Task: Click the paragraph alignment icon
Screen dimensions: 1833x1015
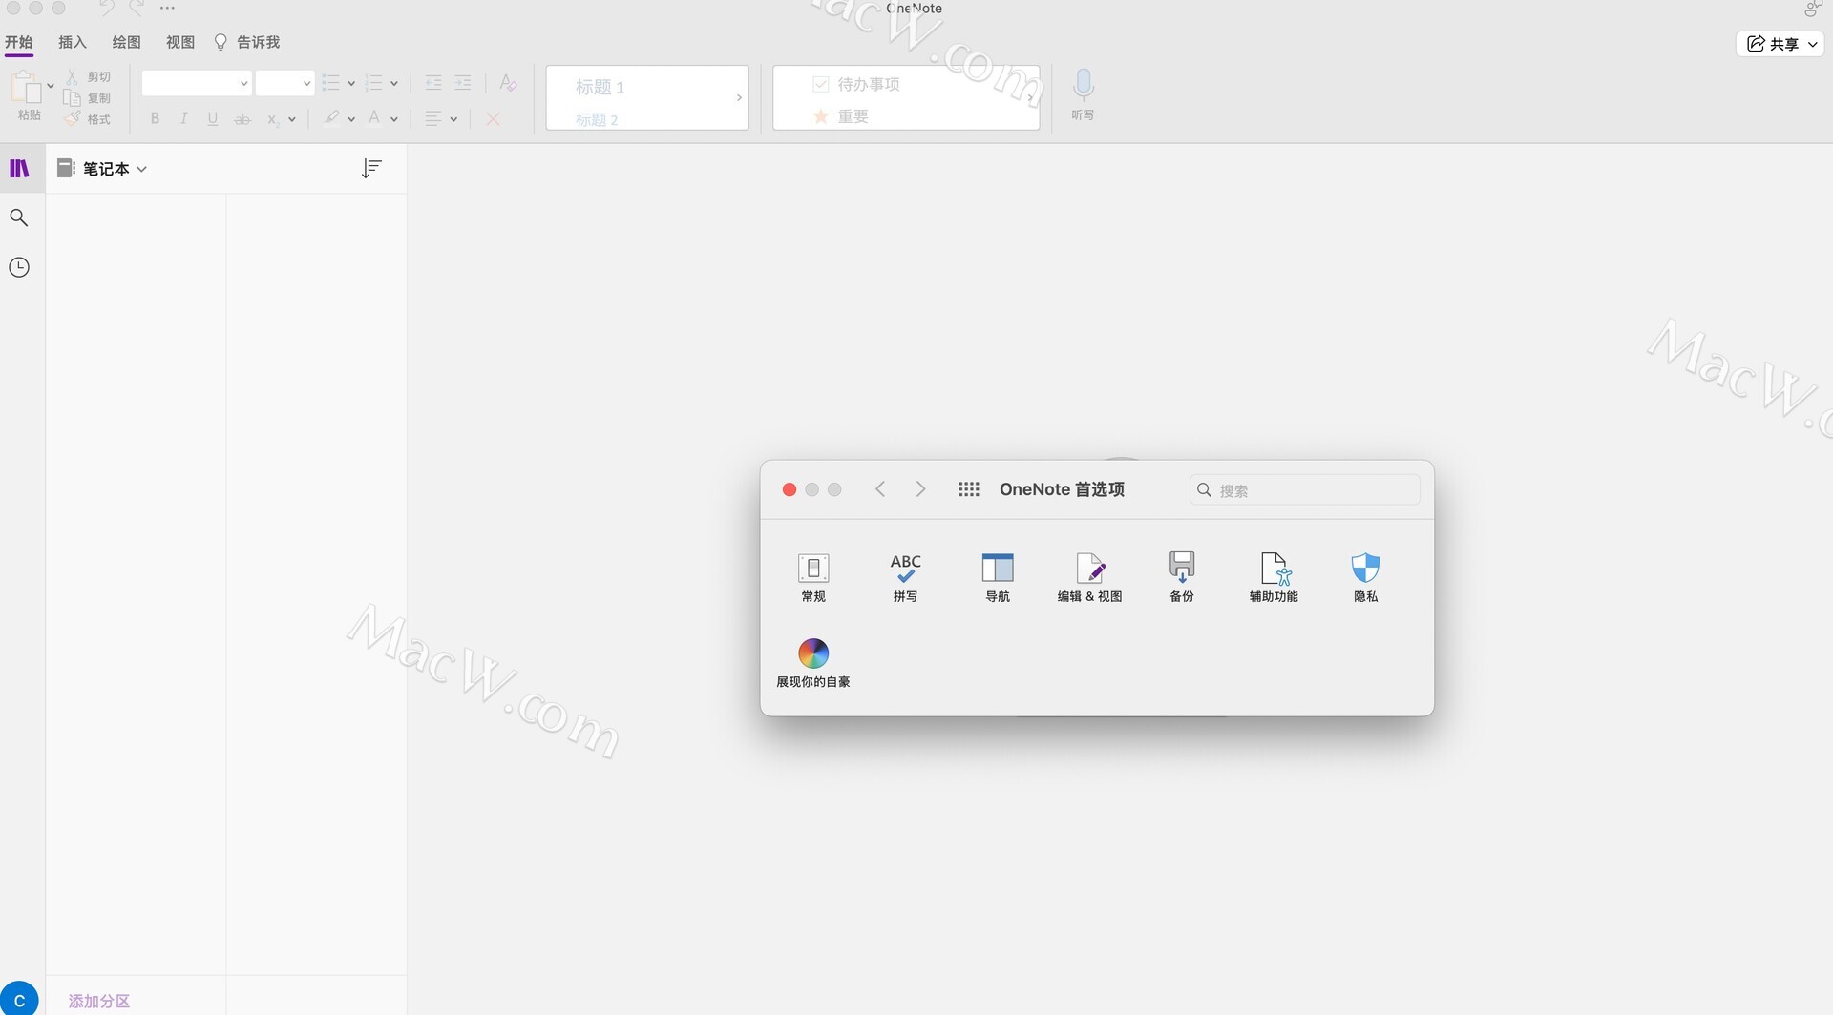Action: [x=433, y=118]
